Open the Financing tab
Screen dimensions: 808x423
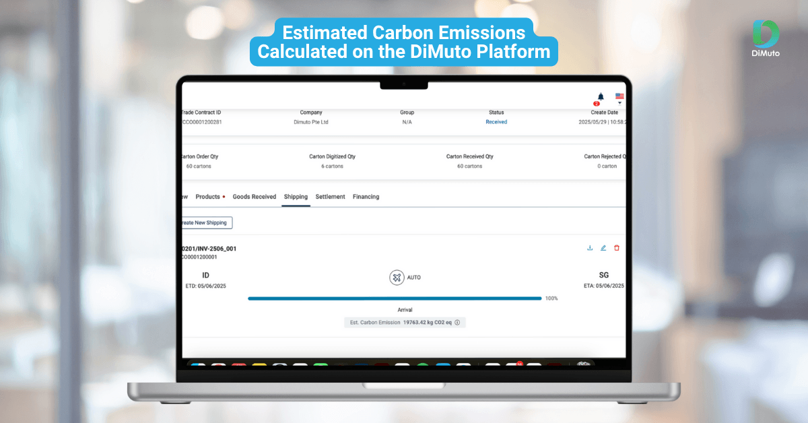[x=366, y=197]
